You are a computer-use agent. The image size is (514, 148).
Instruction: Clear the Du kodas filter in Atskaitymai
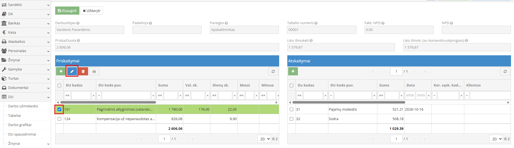pyautogui.click(x=325, y=95)
